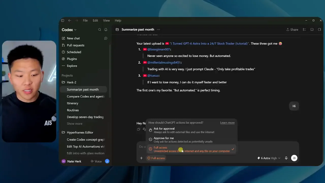Click the Hyperframes Editor folder icon
Image resolution: width=325 pixels, height=183 pixels.
[x=63, y=132]
